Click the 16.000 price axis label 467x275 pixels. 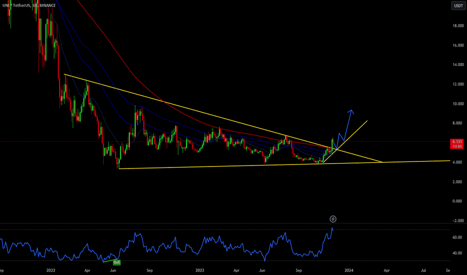[x=458, y=45]
